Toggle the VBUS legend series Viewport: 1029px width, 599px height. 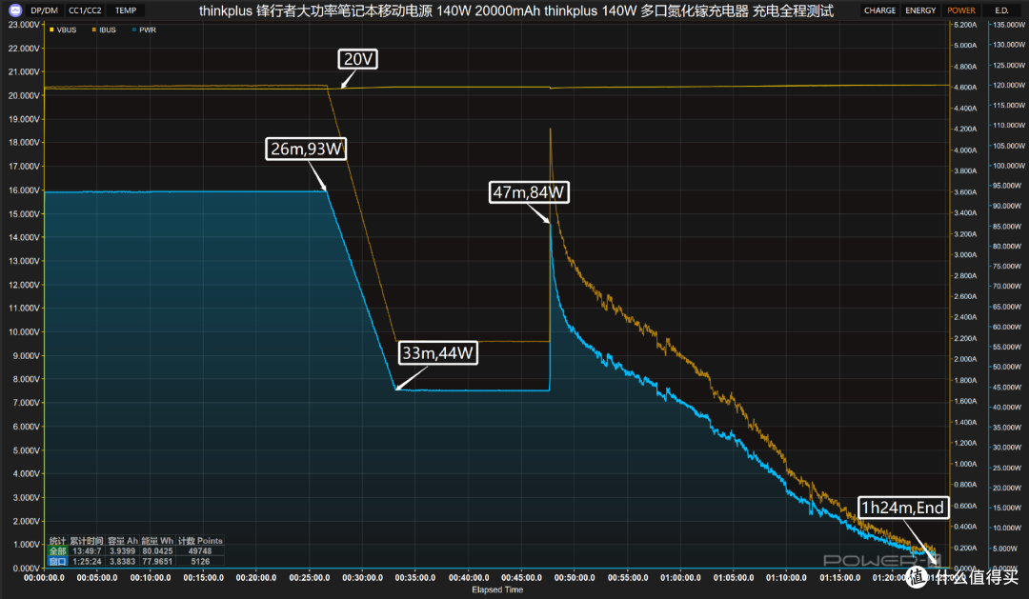coord(63,30)
